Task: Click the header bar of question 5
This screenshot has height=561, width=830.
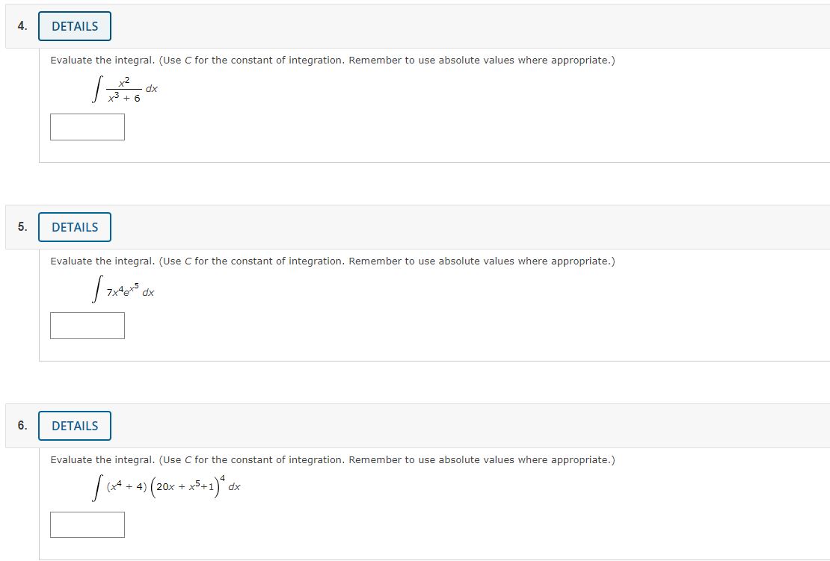Action: pyautogui.click(x=449, y=227)
